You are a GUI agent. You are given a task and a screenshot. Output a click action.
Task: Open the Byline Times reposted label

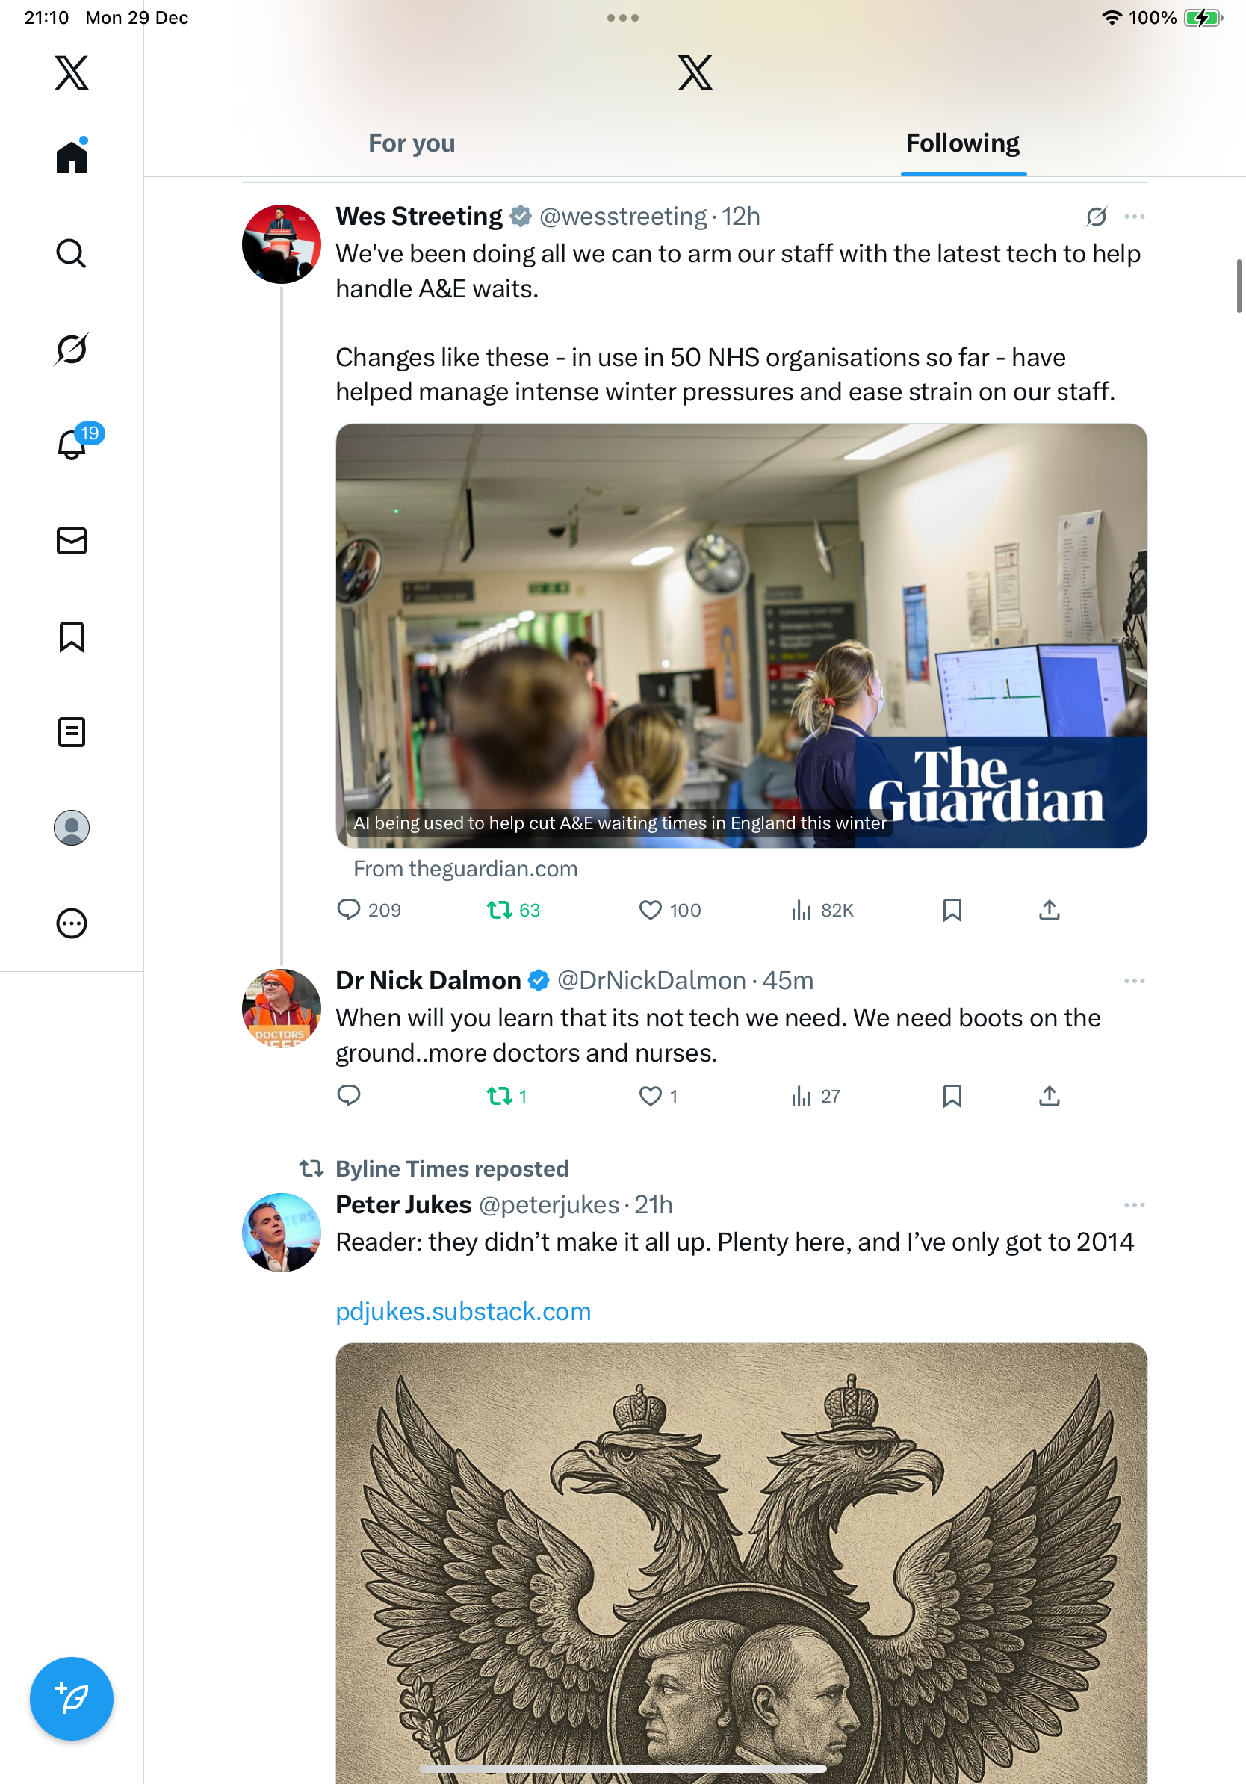coord(452,1168)
